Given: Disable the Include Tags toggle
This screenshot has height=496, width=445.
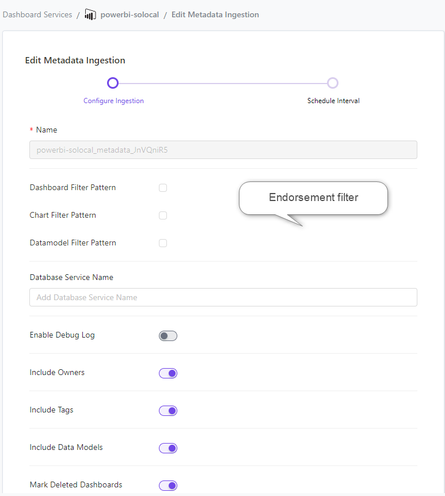Looking at the screenshot, I should [x=168, y=410].
